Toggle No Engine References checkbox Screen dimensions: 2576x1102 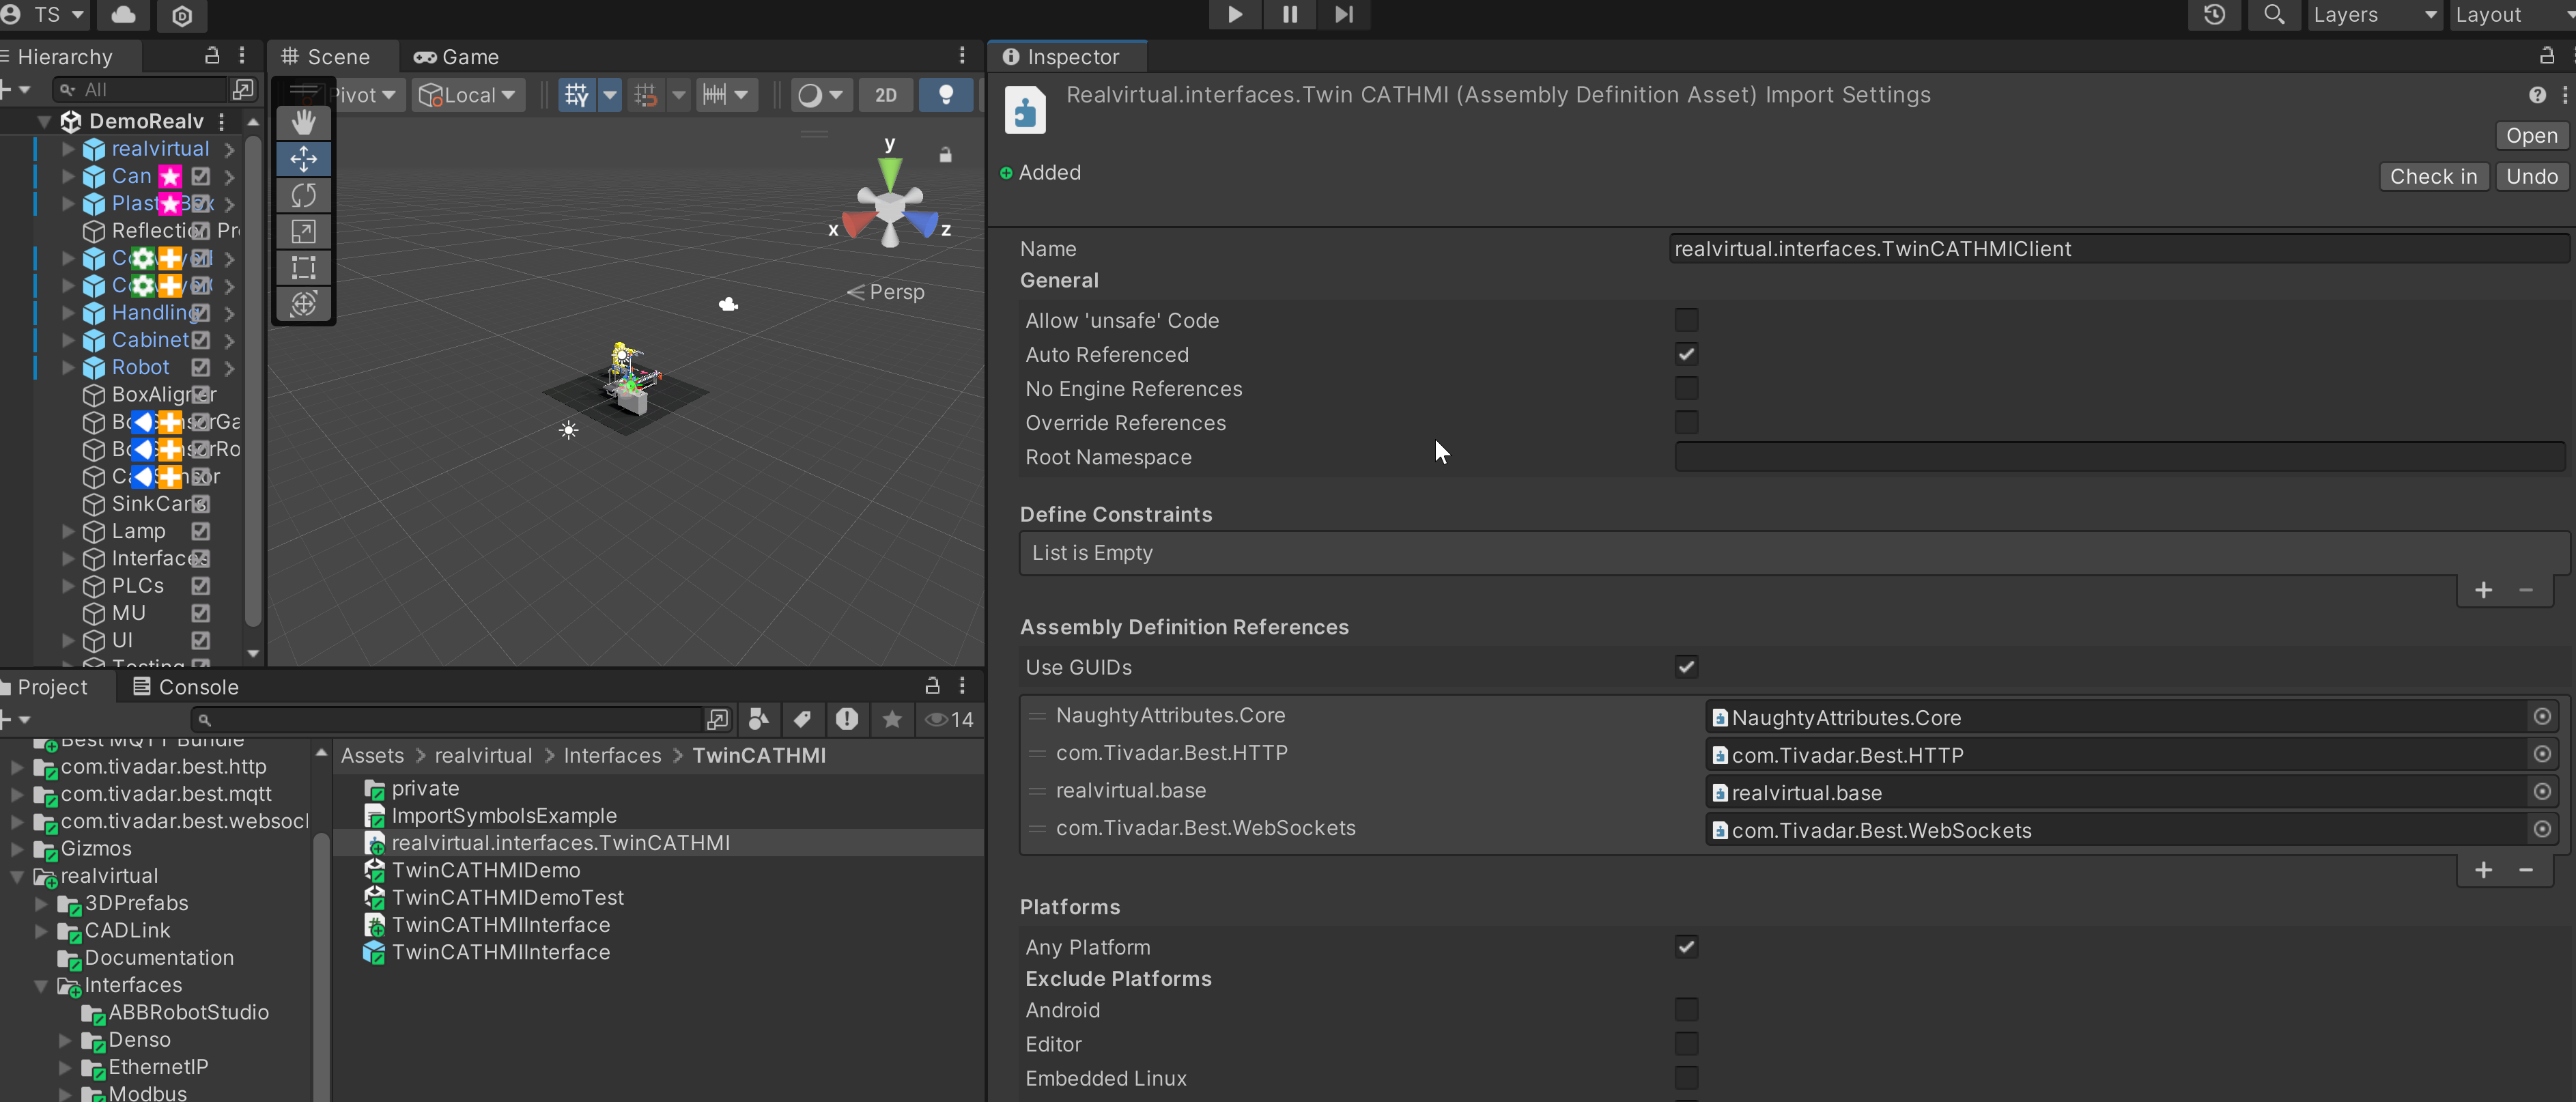[1686, 388]
